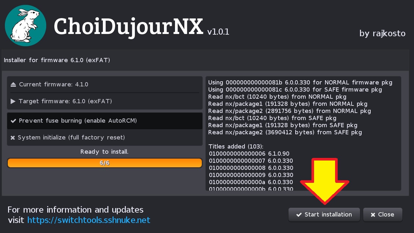
Task: Start the firmware installation
Action: 324,215
